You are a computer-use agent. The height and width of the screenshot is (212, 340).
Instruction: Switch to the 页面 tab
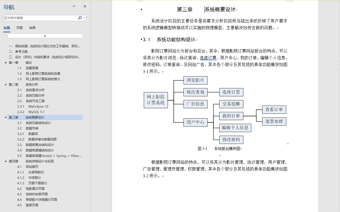(x=19, y=27)
